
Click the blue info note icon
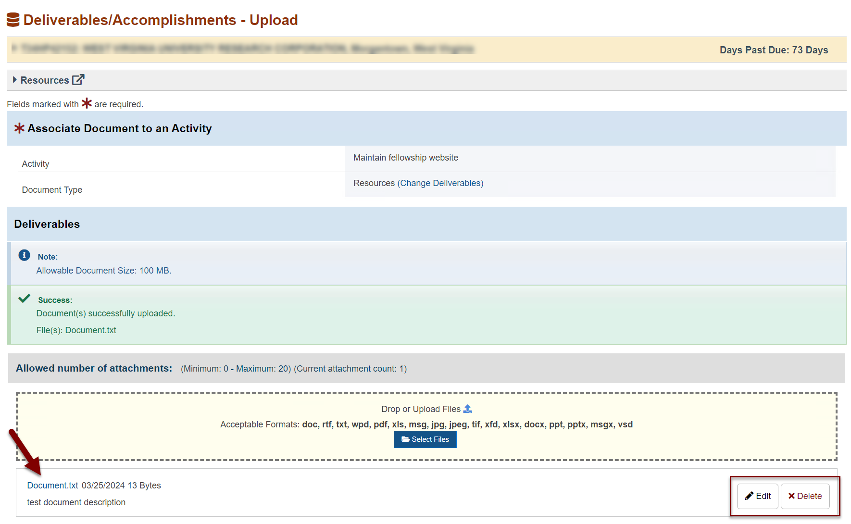[x=24, y=255]
